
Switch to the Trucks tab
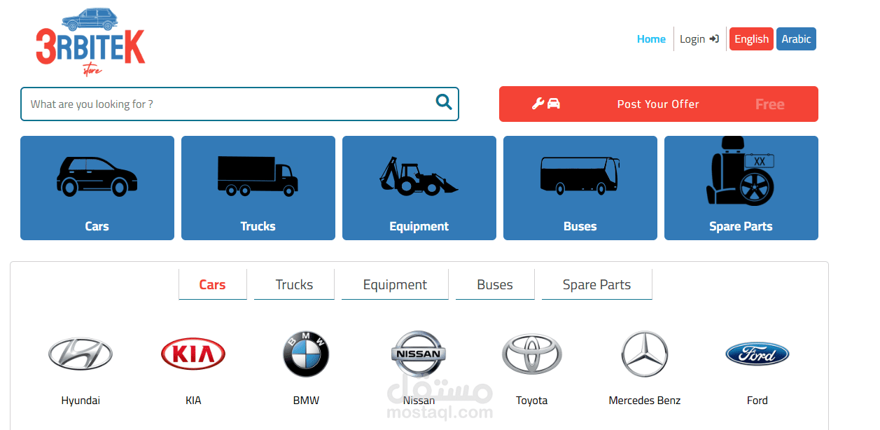(x=294, y=284)
